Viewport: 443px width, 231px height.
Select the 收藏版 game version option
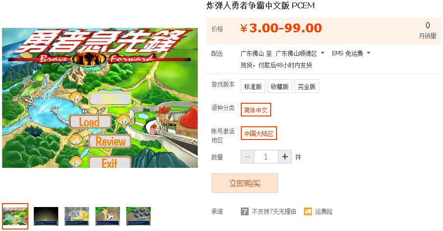point(280,87)
